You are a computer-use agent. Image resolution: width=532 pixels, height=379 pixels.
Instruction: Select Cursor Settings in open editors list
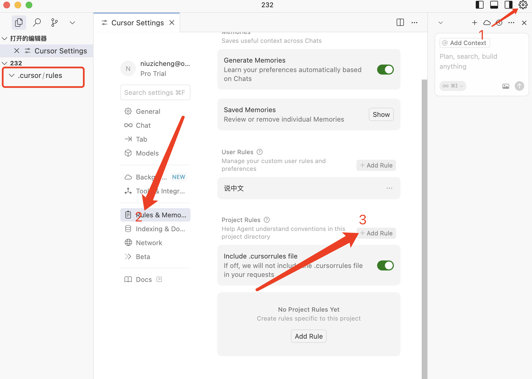coord(47,51)
